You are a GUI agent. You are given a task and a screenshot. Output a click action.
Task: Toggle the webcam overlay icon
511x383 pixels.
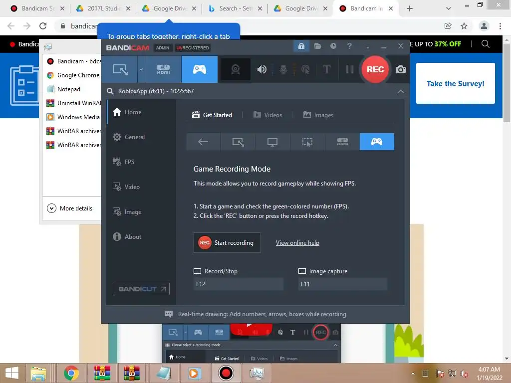point(236,69)
